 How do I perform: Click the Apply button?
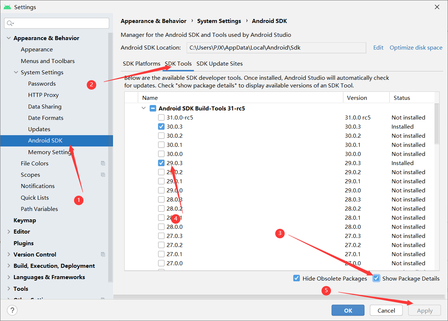(x=425, y=310)
